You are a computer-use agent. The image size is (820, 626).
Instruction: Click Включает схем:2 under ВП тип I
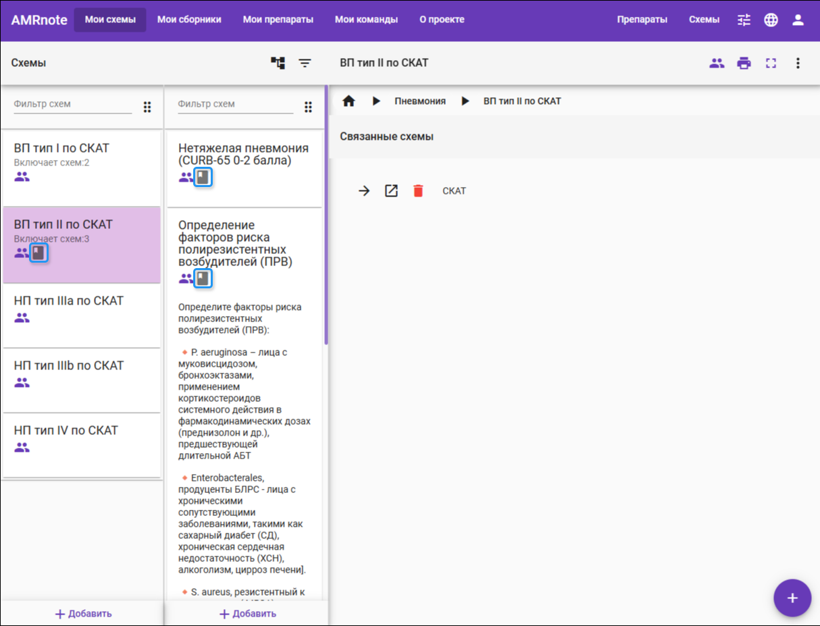51,163
